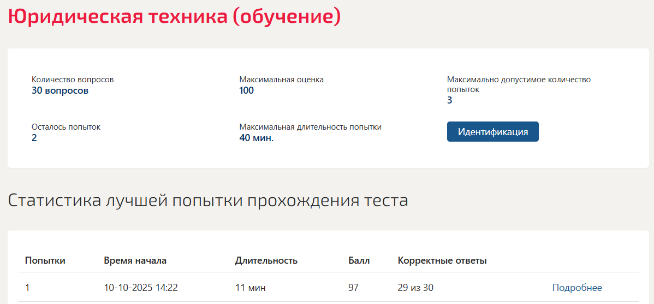Click the maximum score value 100
This screenshot has width=654, height=304.
(x=247, y=91)
